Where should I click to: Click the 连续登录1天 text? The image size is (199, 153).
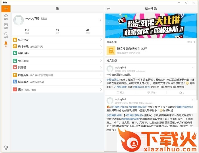(36, 47)
